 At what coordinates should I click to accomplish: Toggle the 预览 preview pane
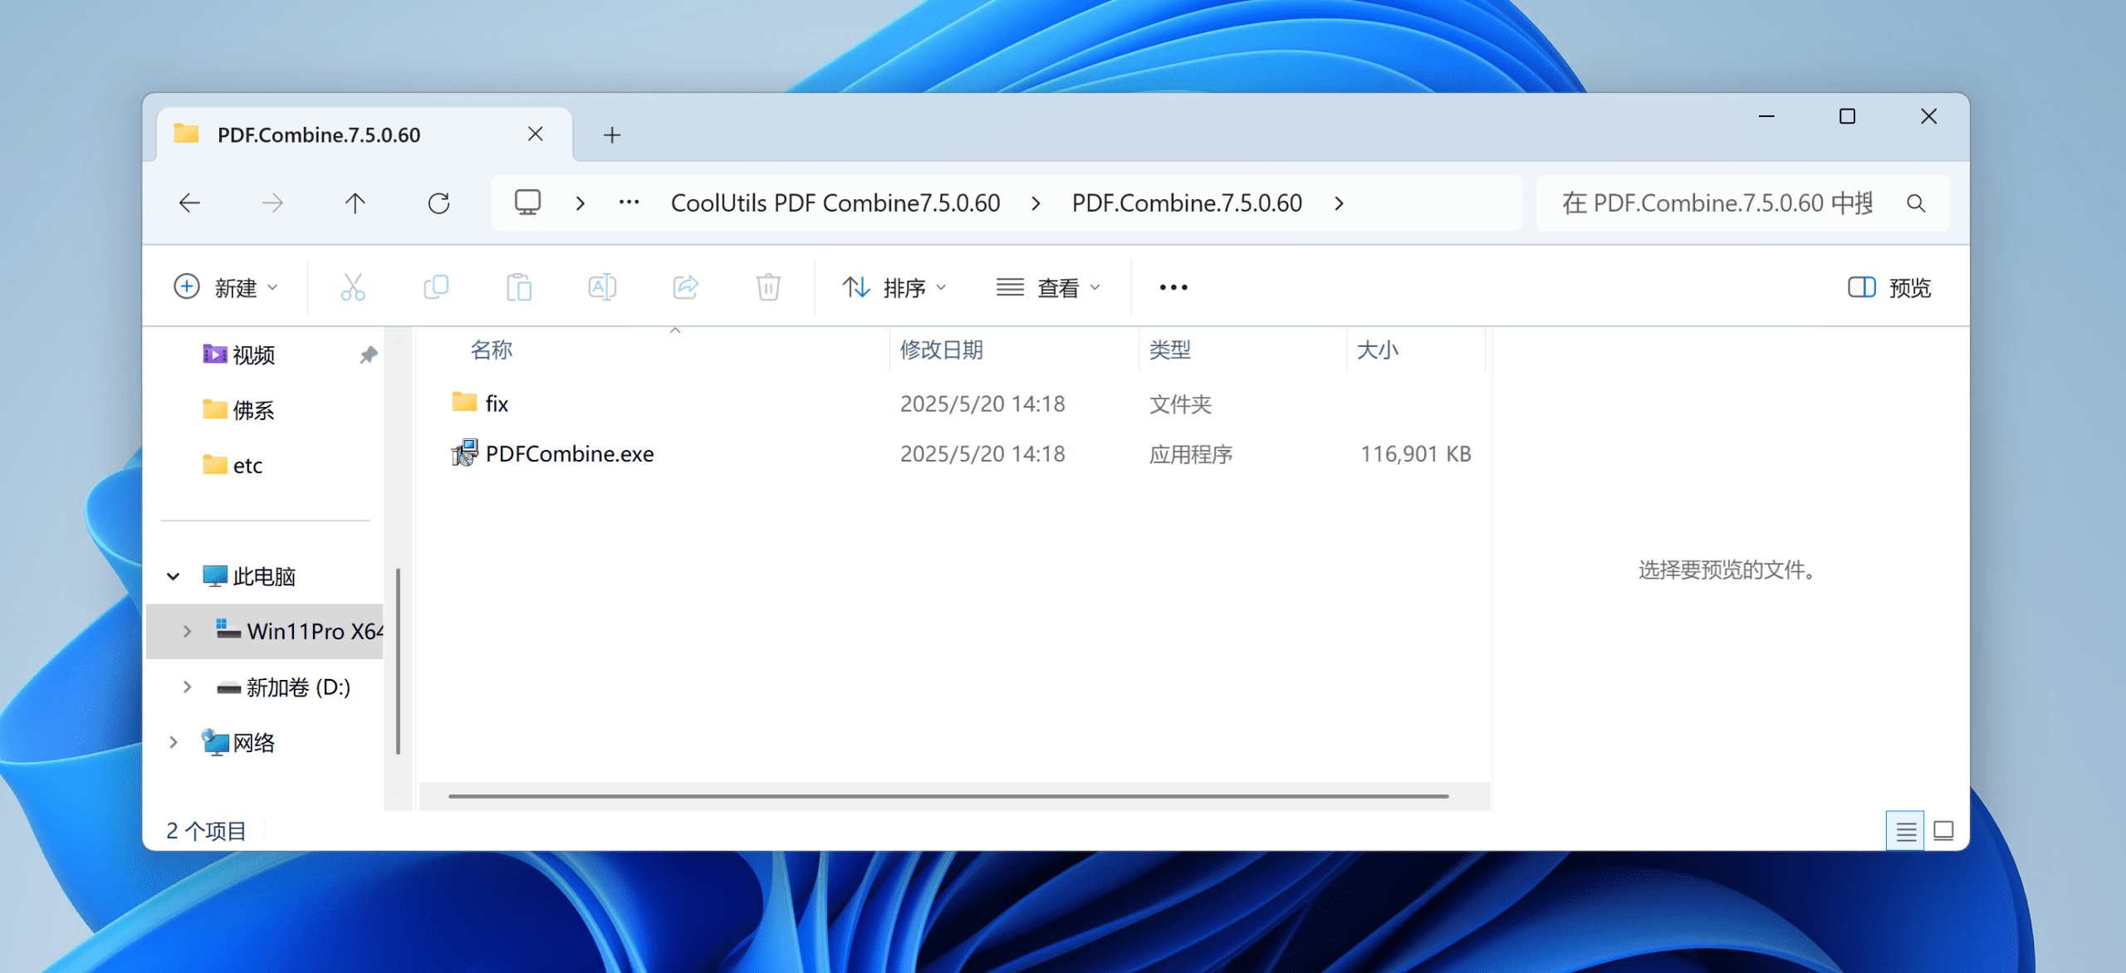coord(1889,287)
